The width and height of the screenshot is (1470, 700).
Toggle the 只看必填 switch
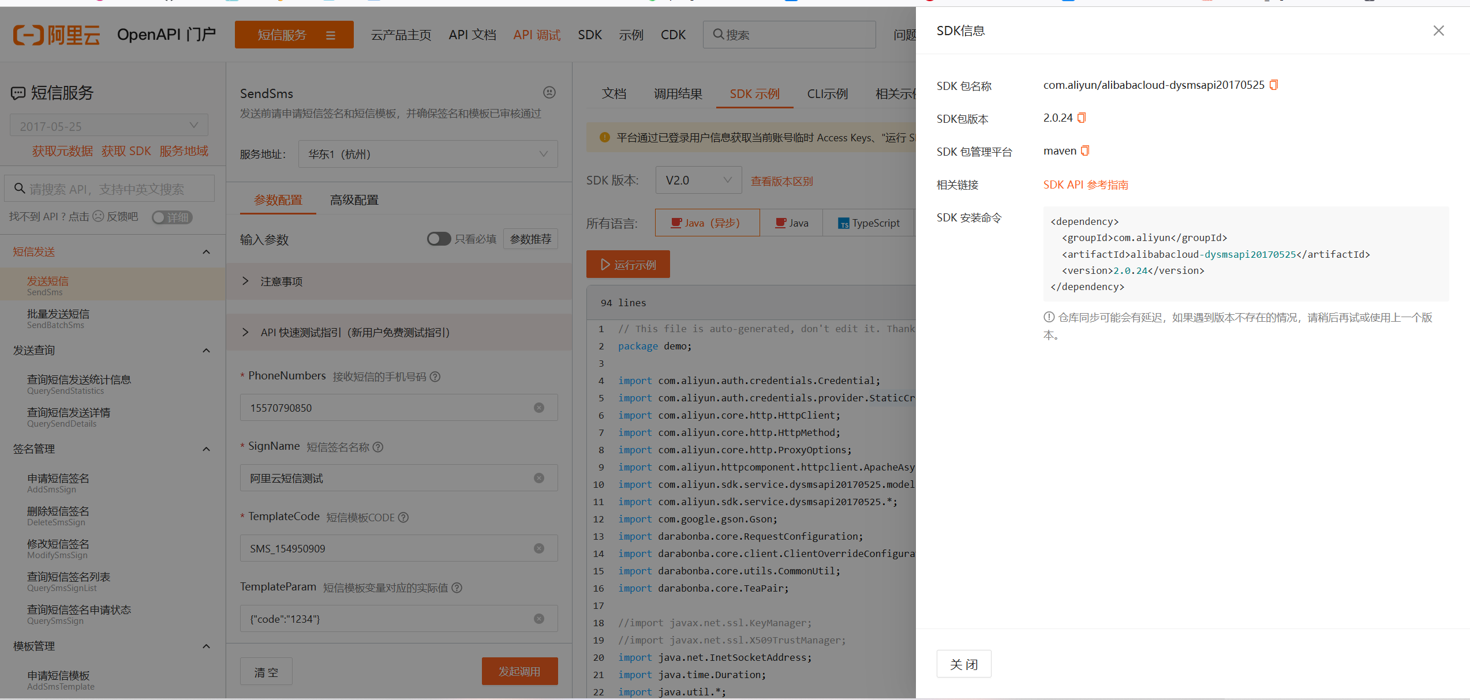pos(439,239)
